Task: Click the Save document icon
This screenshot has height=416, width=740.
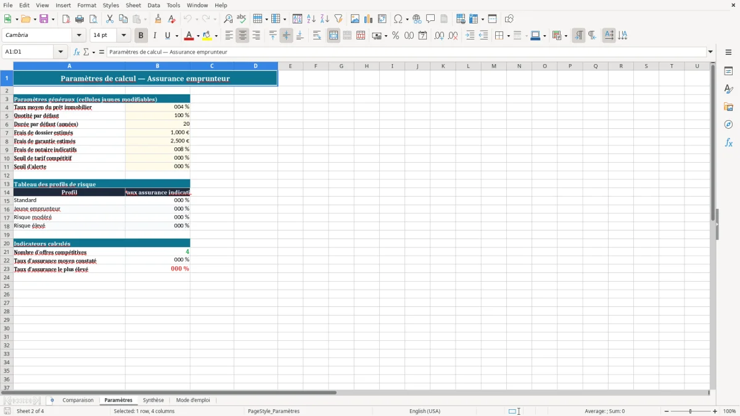Action: [x=44, y=19]
